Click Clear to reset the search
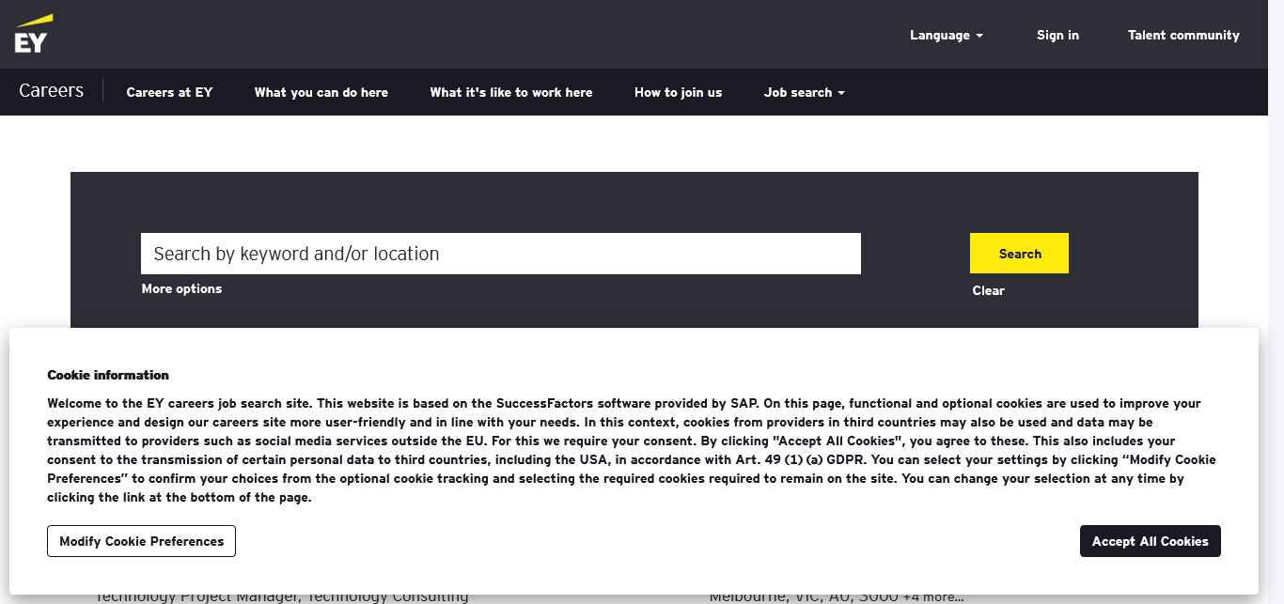Image resolution: width=1284 pixels, height=604 pixels. pos(988,290)
